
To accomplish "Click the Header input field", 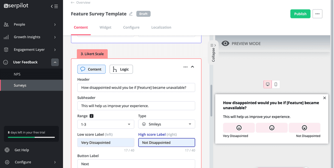I will point(136,88).
